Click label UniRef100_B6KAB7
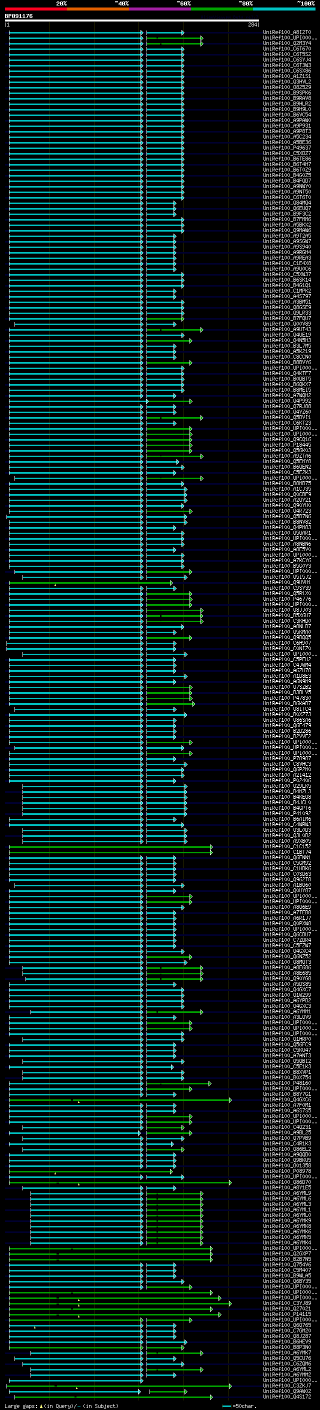Viewport: 320px width, 1410px height. [287, 703]
